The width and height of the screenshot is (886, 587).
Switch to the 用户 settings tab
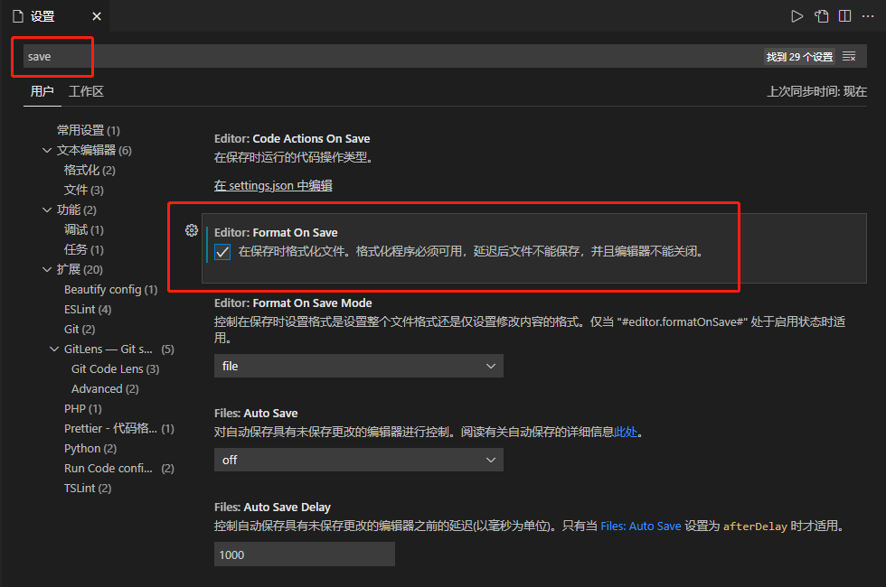point(42,91)
